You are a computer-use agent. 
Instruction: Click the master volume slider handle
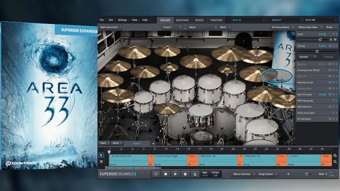click(307, 174)
